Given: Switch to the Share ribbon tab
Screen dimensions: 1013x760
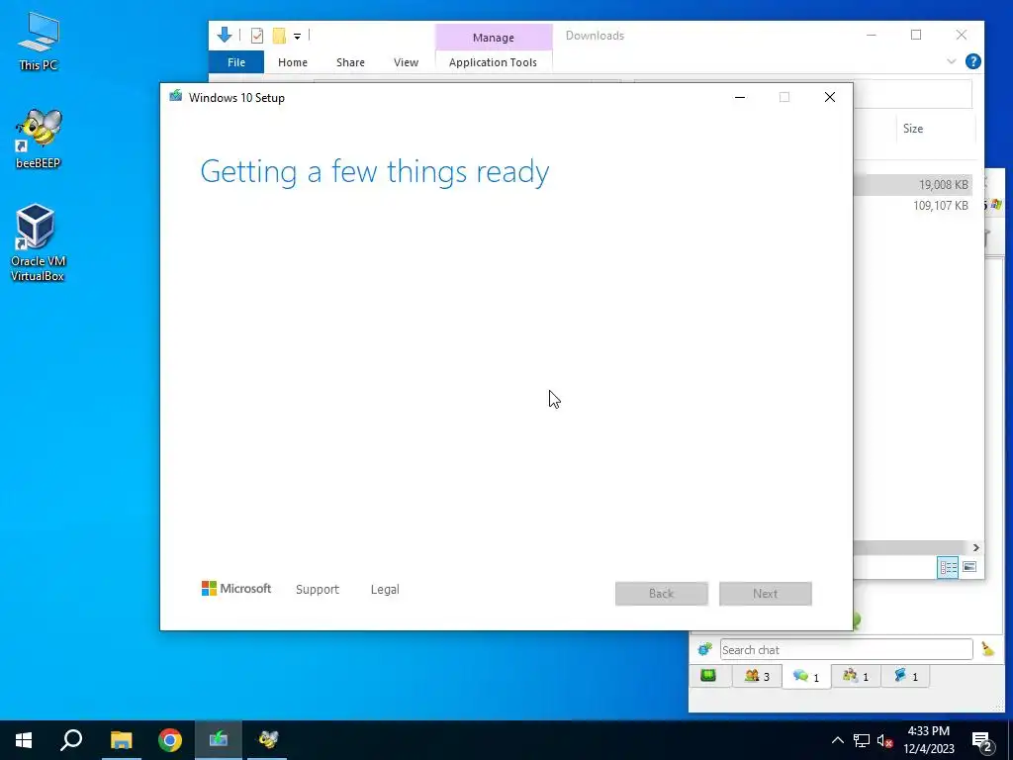Looking at the screenshot, I should coord(350,62).
